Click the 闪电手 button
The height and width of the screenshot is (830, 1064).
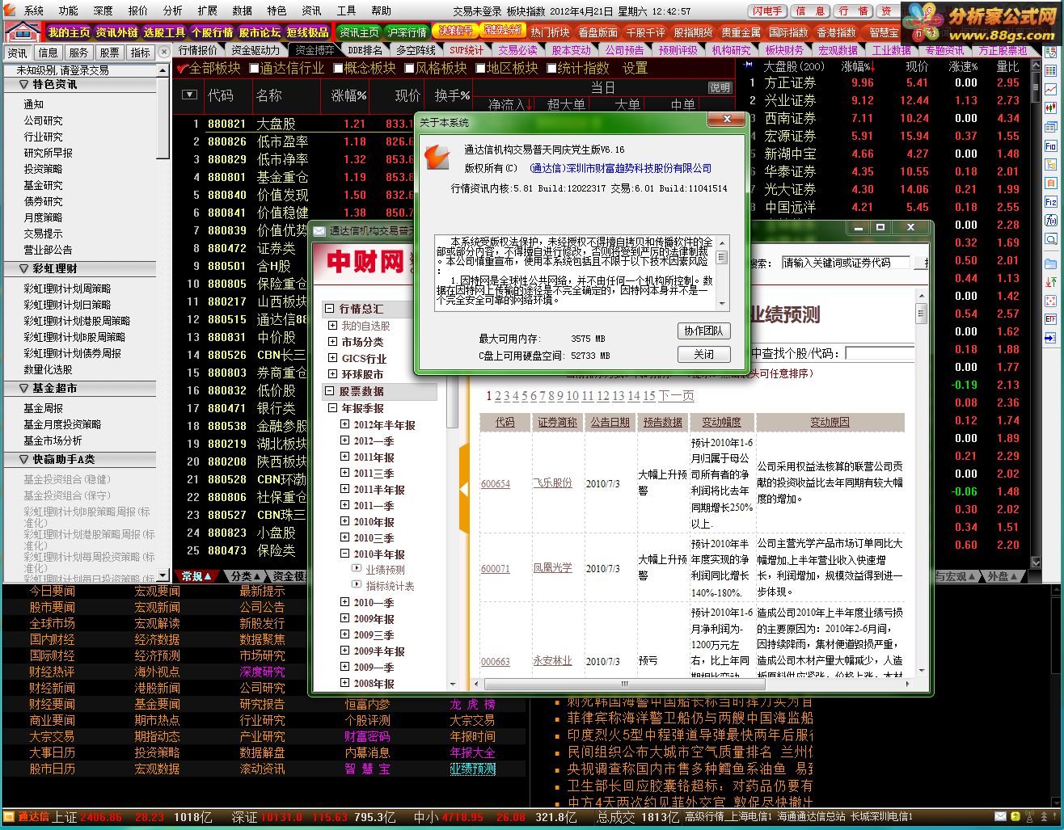click(x=768, y=11)
